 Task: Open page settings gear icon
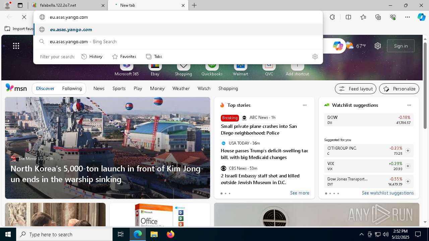[x=378, y=46]
